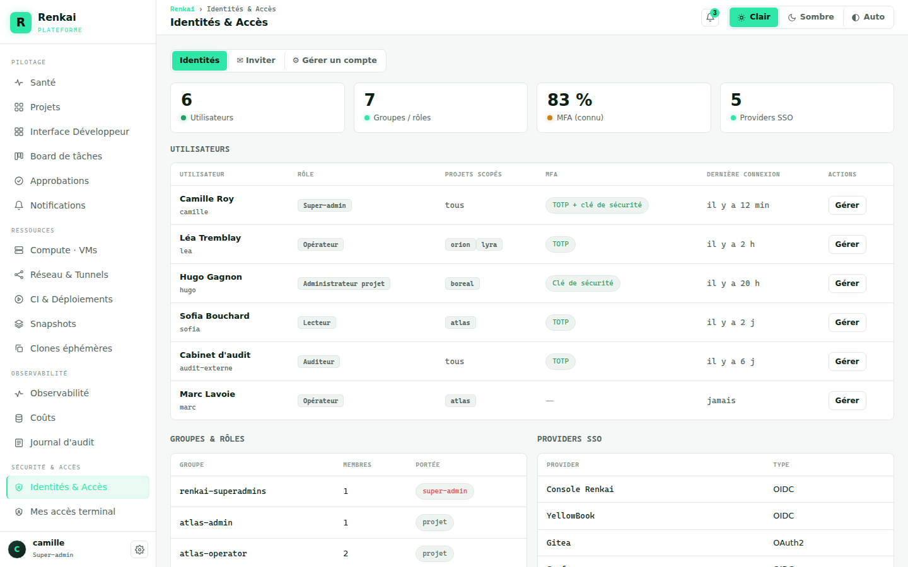Click the Interface Développeur icon
908x567 pixels.
pos(19,132)
